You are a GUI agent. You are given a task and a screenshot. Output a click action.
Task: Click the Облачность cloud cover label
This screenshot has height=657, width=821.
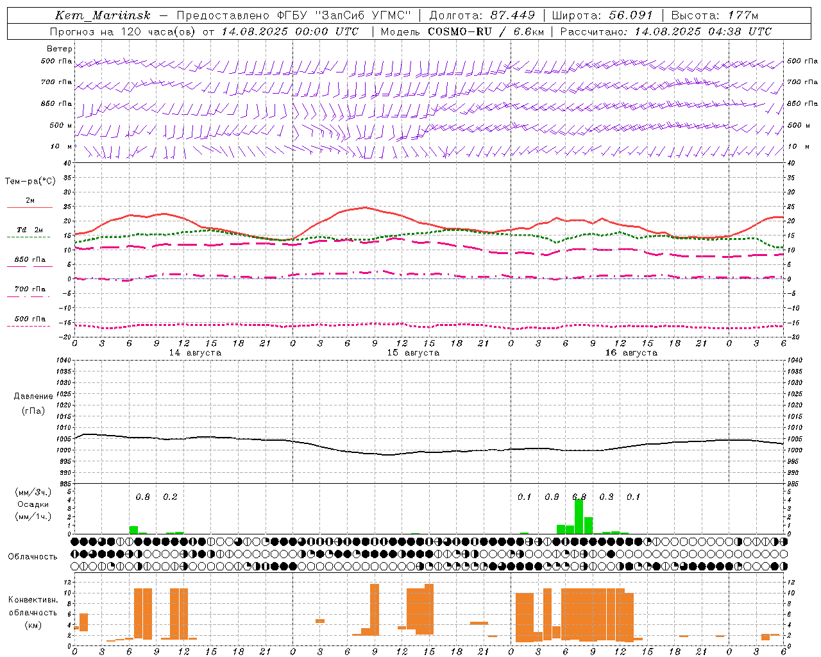click(33, 557)
